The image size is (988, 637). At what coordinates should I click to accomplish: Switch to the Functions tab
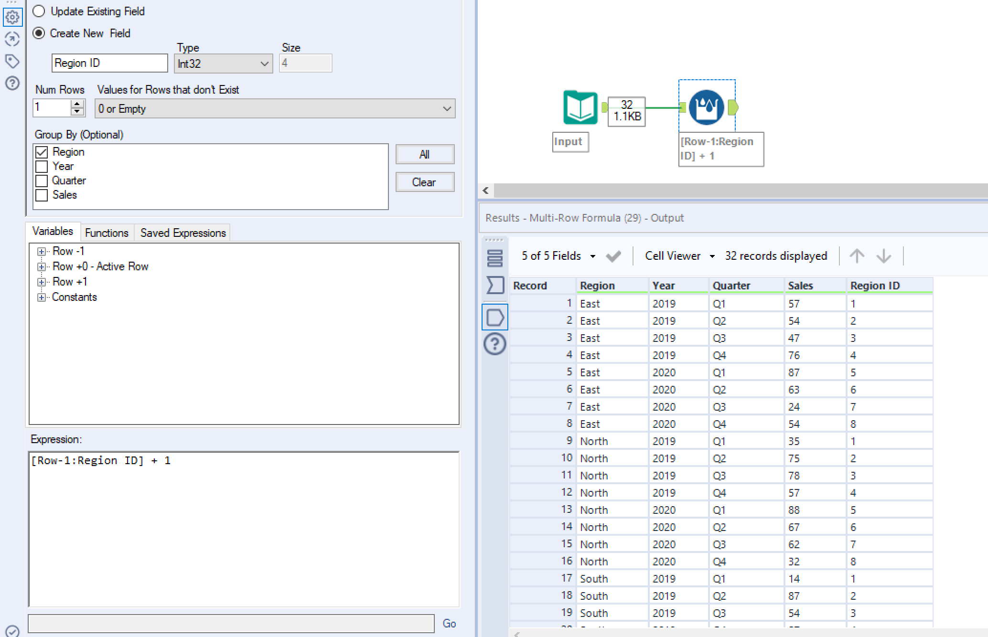[107, 233]
